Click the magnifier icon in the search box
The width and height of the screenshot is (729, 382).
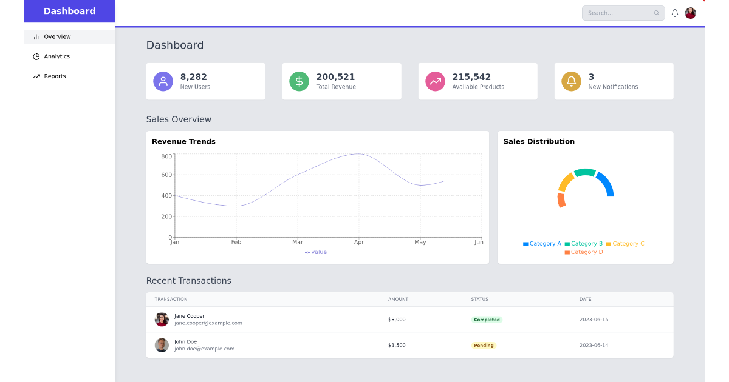pos(656,13)
